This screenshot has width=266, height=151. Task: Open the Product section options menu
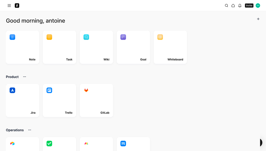25,77
